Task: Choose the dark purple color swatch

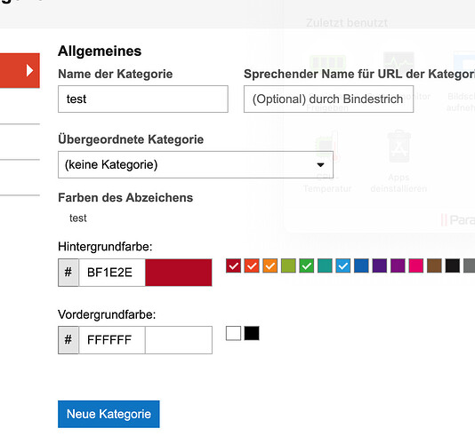Action: point(380,266)
